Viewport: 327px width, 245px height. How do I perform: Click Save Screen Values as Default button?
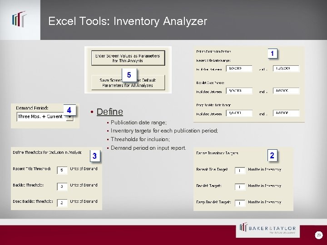(x=128, y=83)
